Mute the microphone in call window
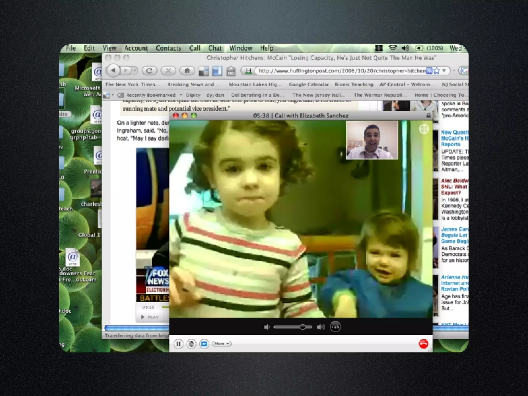 click(191, 344)
